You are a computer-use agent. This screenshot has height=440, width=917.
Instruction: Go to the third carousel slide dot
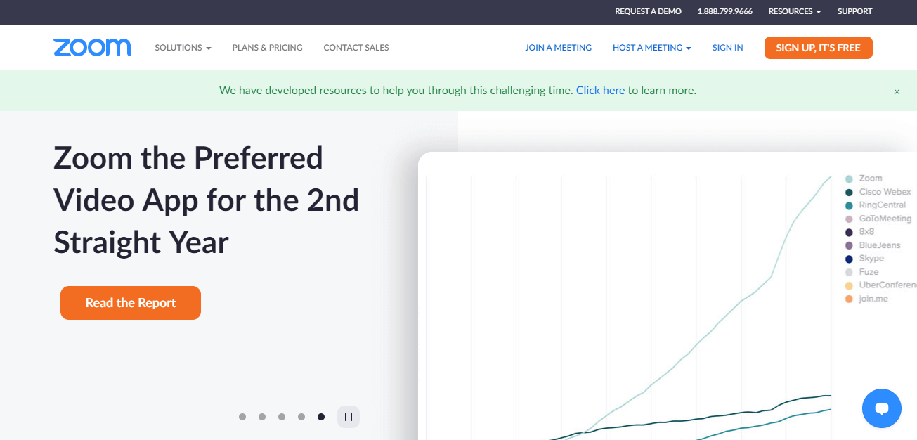[x=282, y=417]
